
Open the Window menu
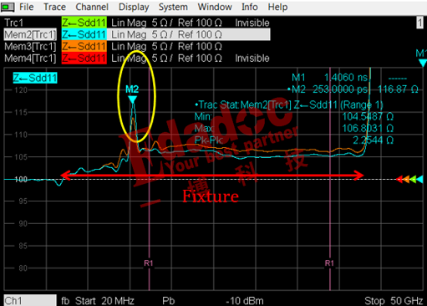pos(215,7)
